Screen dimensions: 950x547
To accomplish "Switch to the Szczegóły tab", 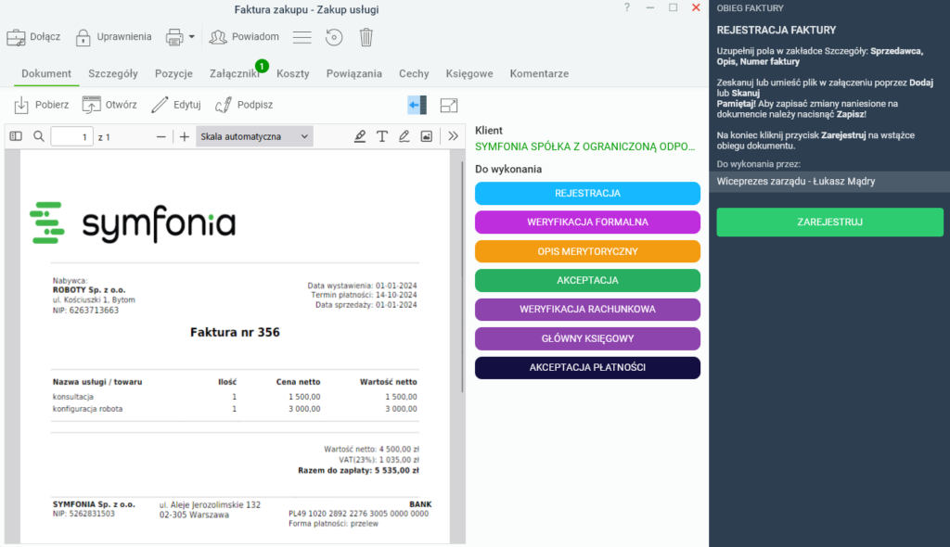I will [113, 73].
